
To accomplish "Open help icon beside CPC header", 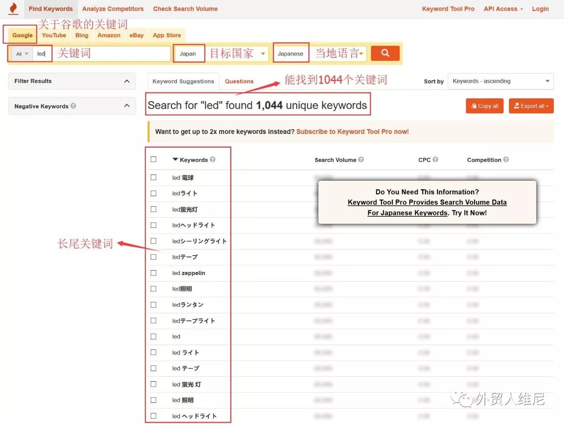I will tap(435, 160).
